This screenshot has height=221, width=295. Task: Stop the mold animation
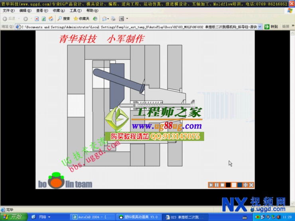pyautogui.click(x=222, y=185)
